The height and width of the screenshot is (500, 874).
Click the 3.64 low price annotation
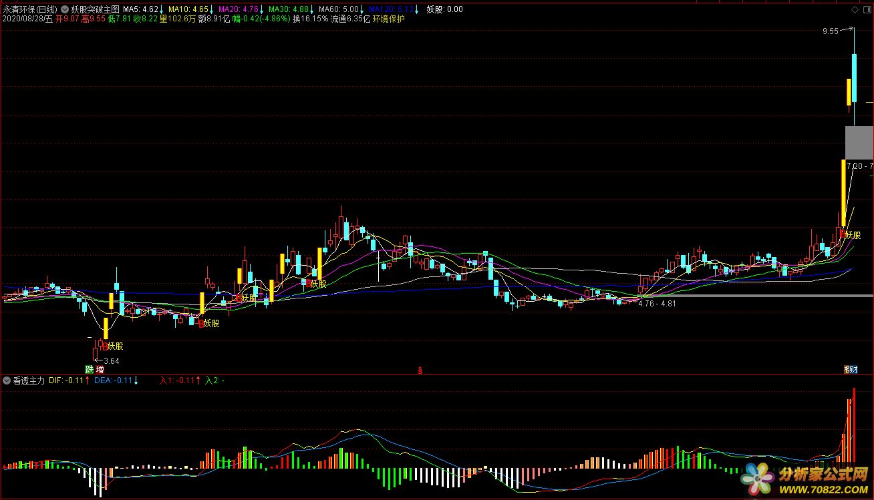(112, 361)
